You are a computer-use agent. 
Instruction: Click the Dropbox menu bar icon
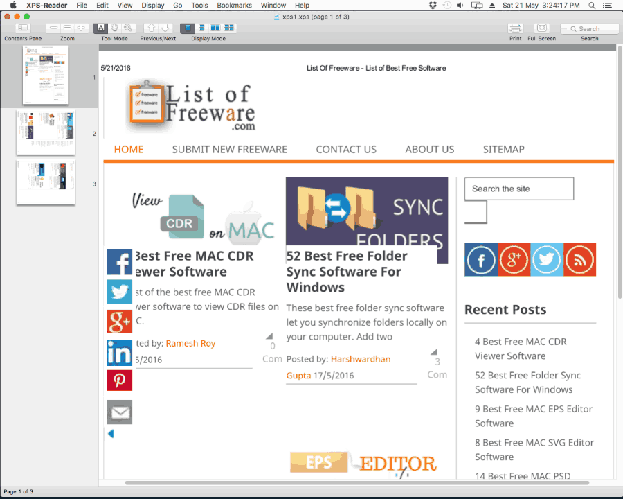pos(433,5)
